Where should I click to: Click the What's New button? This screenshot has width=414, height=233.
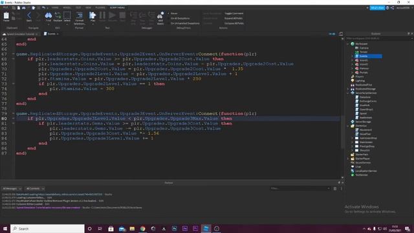[377, 8]
